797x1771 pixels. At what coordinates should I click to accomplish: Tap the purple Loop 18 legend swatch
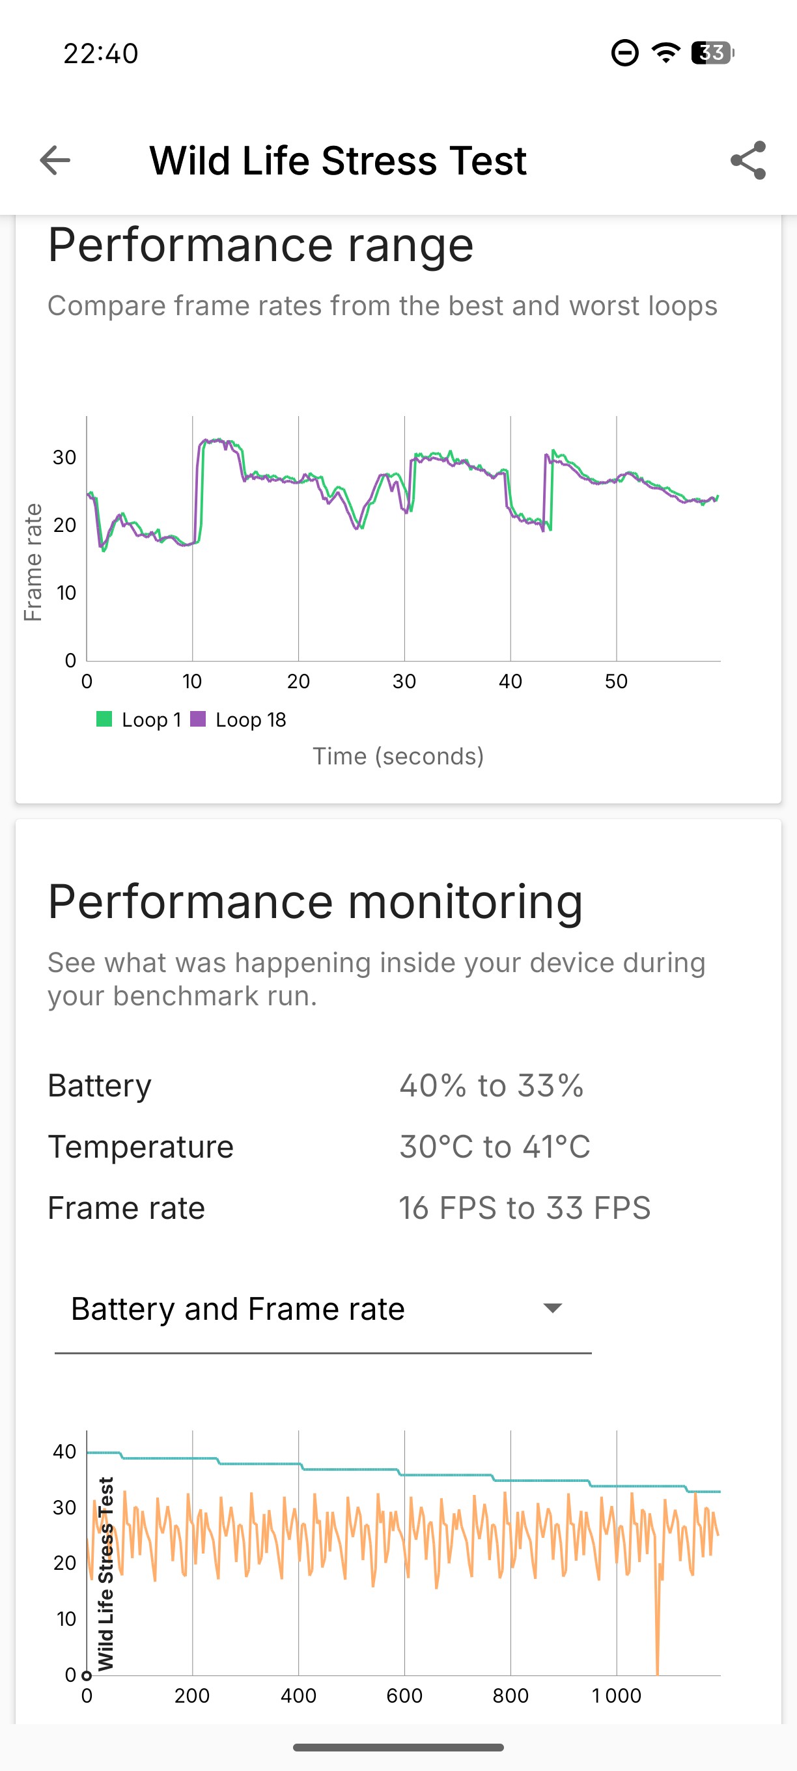pyautogui.click(x=198, y=719)
